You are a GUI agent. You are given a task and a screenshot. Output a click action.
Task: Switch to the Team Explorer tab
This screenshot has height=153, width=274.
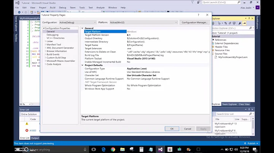pyautogui.click(x=229, y=104)
